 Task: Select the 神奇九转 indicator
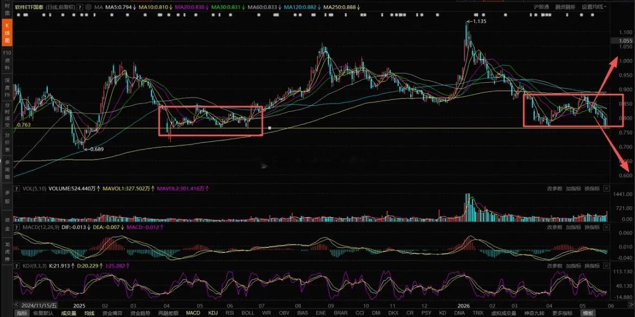(x=534, y=313)
